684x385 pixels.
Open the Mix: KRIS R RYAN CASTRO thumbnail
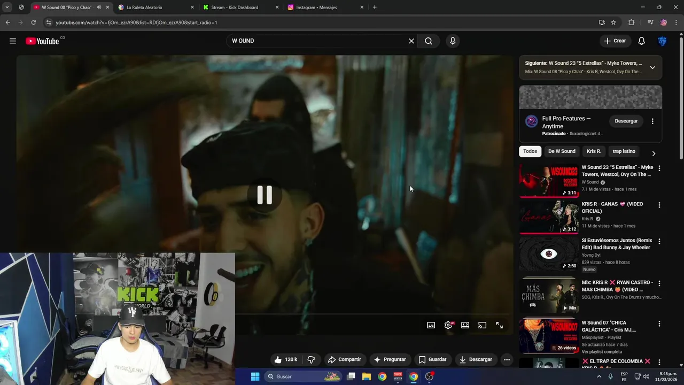549,295
